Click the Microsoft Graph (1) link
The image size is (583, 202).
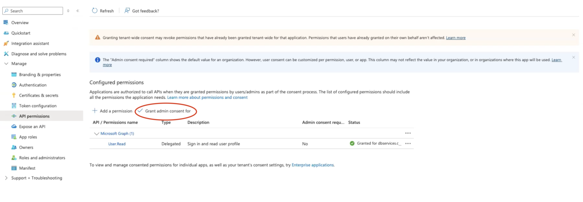(117, 134)
